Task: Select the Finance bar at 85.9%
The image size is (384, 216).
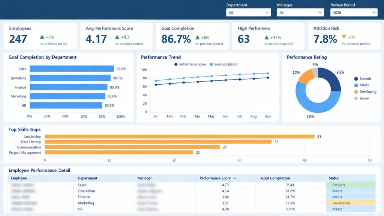Action: coord(69,87)
